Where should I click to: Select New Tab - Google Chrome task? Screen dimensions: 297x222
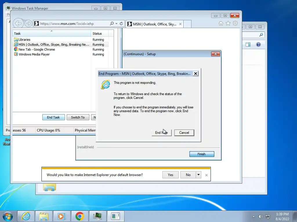[61, 49]
